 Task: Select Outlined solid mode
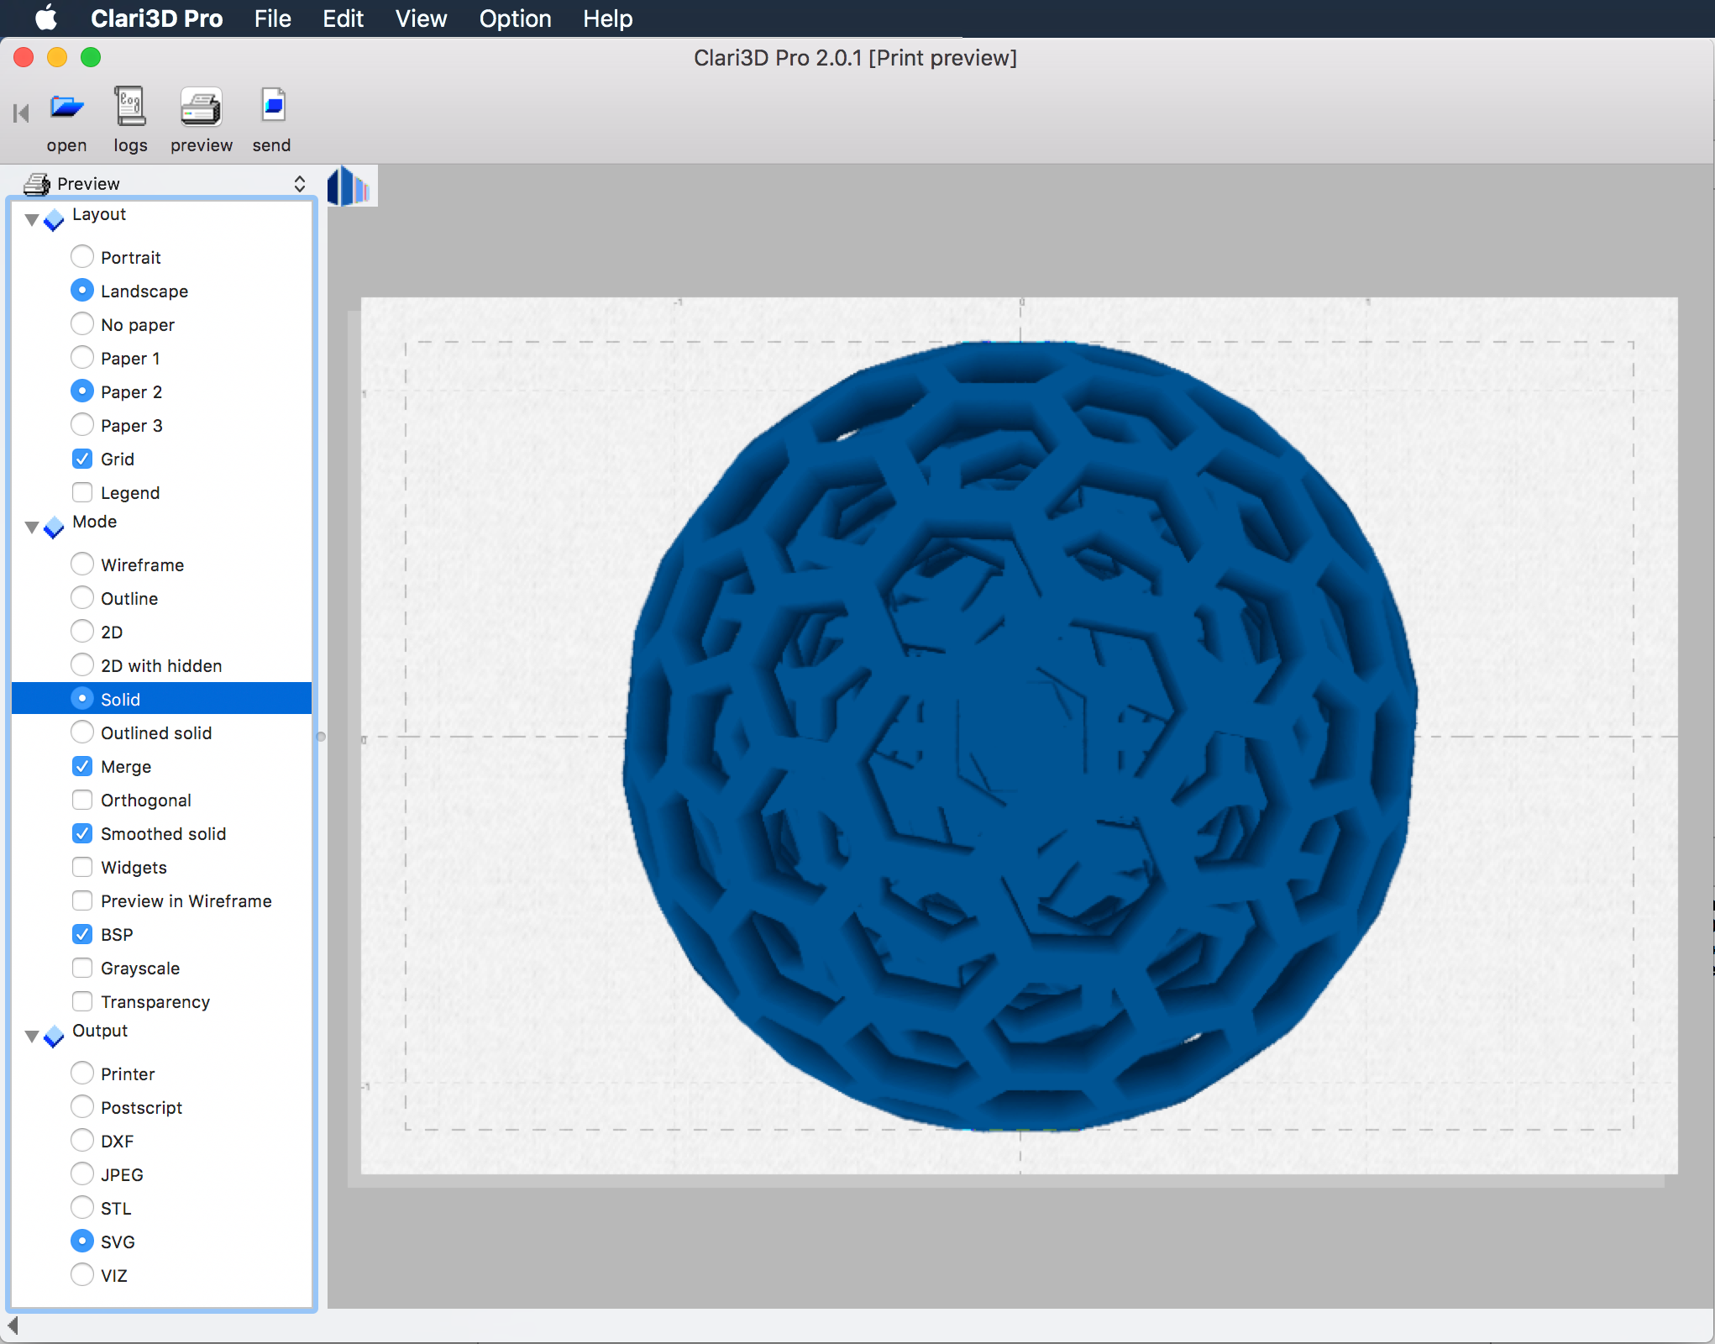(x=82, y=732)
